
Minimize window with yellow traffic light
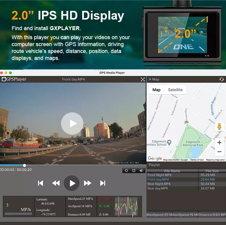click(x=6, y=73)
